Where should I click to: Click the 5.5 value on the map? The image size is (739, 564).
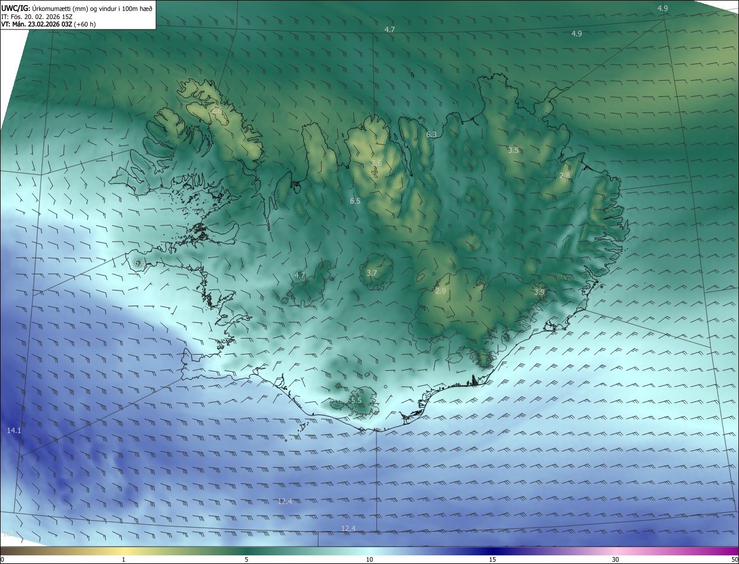click(356, 400)
